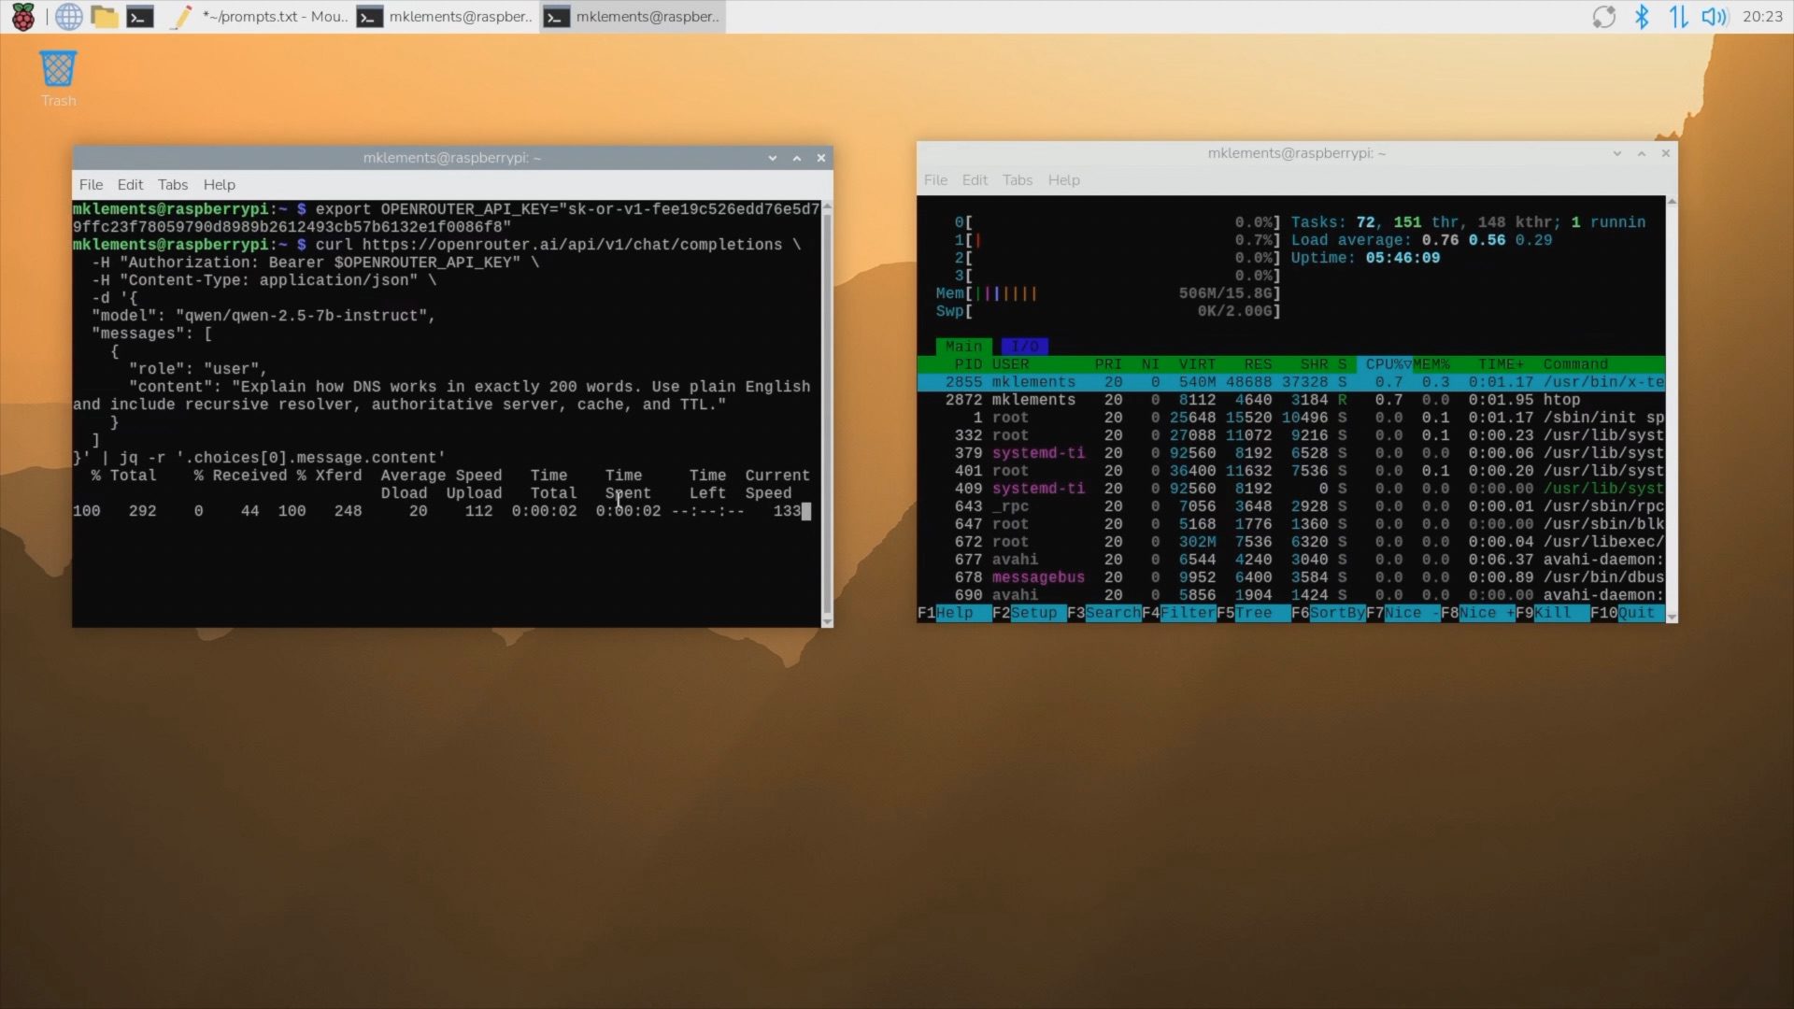The width and height of the screenshot is (1794, 1009).
Task: Open the network up/down arrows tray icon
Action: click(1678, 17)
